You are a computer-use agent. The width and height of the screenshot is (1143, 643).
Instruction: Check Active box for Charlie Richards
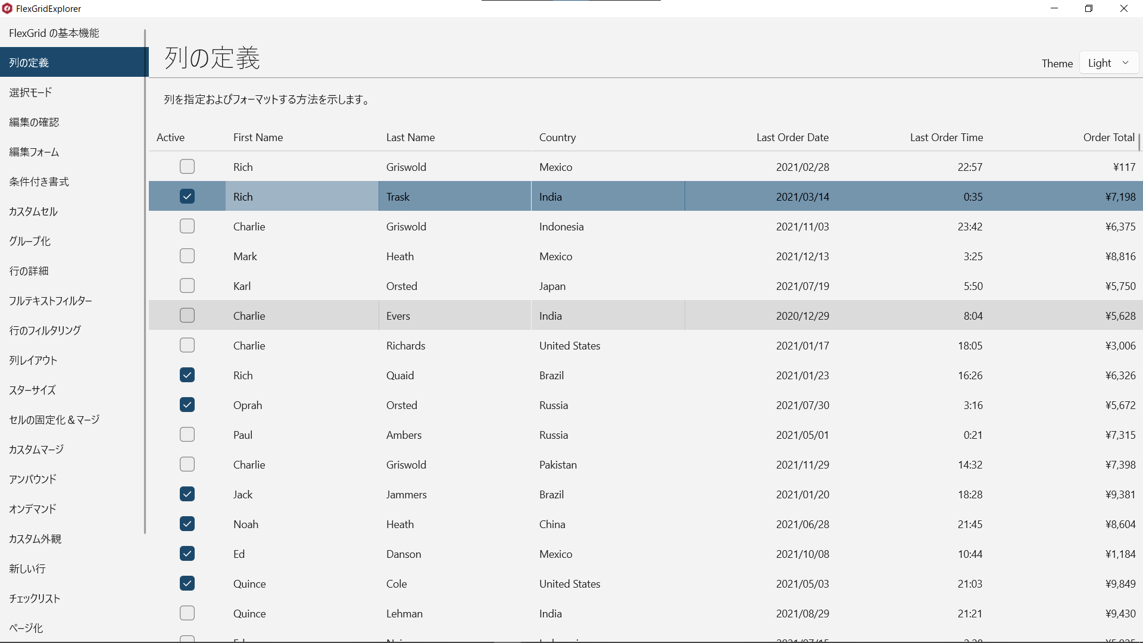click(x=187, y=345)
